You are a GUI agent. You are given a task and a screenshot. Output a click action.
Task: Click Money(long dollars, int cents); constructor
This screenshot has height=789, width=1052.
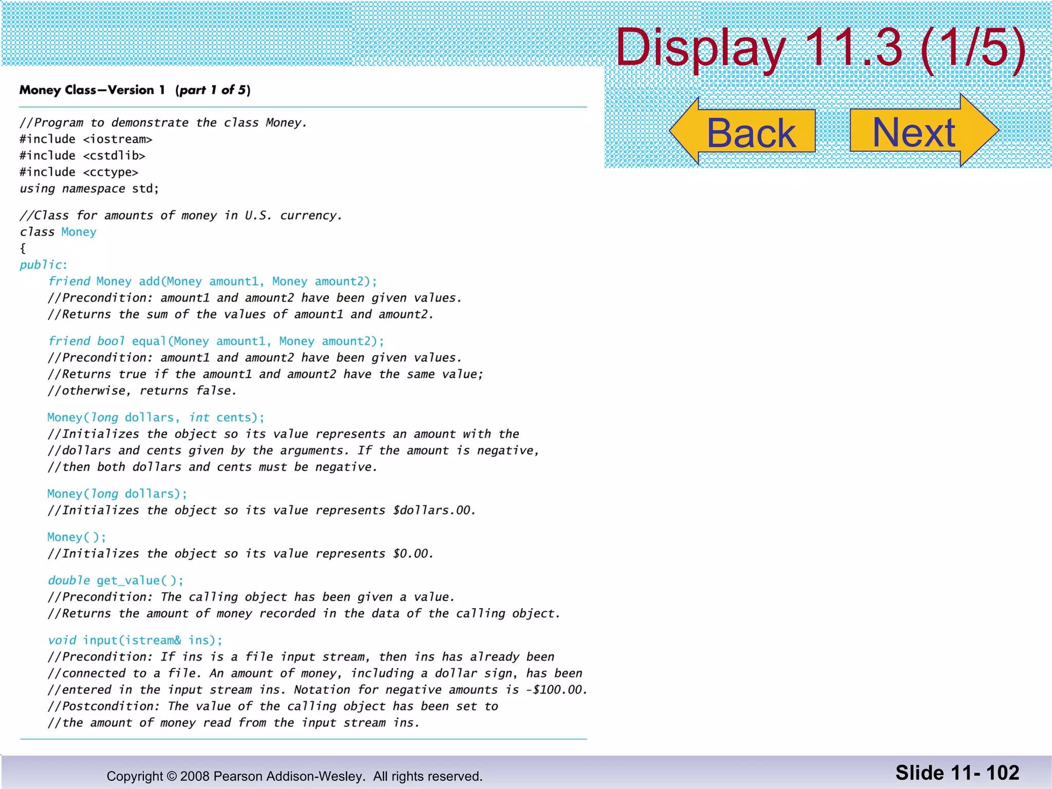(156, 418)
